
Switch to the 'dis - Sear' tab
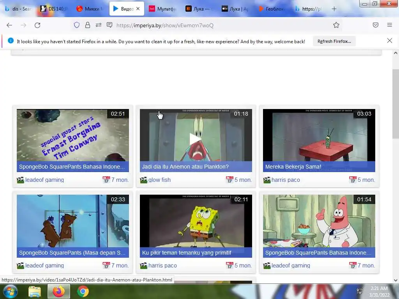click(18, 9)
